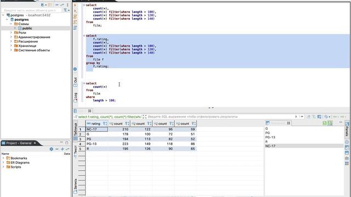Select the Scripts item in the project panel
Image resolution: width=351 pixels, height=197 pixels.
point(16,167)
